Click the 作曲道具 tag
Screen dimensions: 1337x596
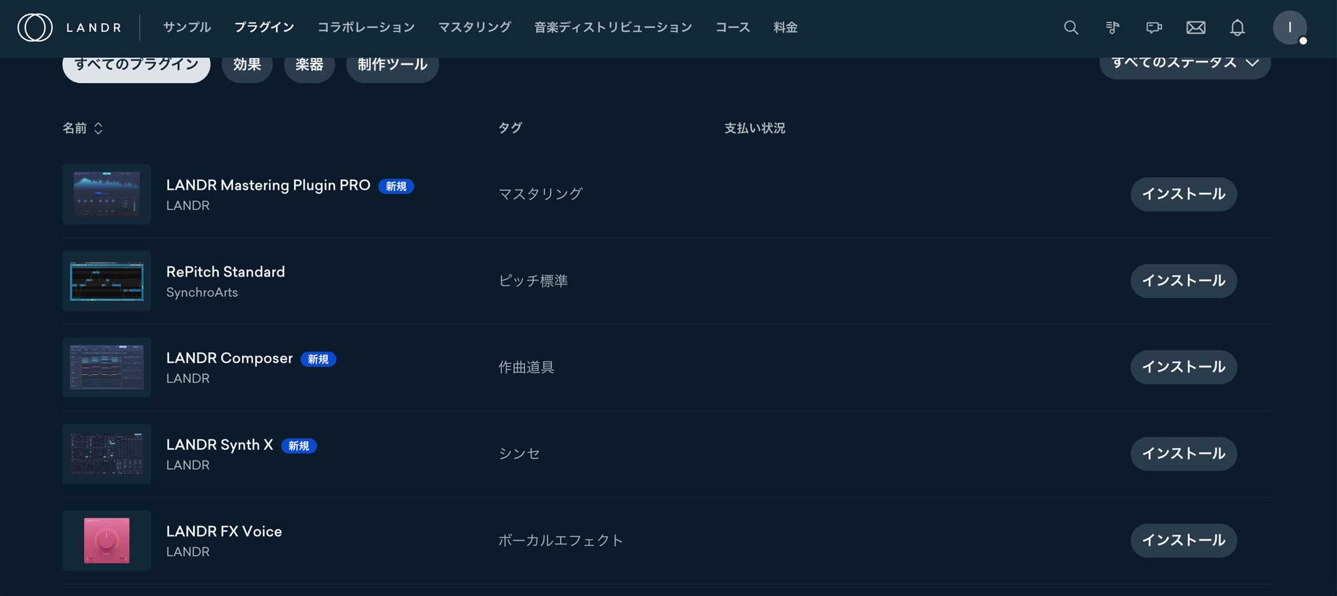point(526,367)
